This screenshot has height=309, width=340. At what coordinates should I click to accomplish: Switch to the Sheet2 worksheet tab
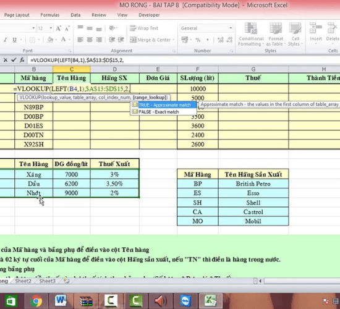point(23,281)
